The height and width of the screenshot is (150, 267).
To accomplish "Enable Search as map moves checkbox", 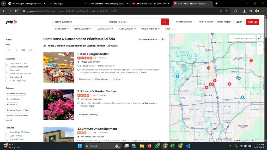I will pyautogui.click(x=232, y=38).
